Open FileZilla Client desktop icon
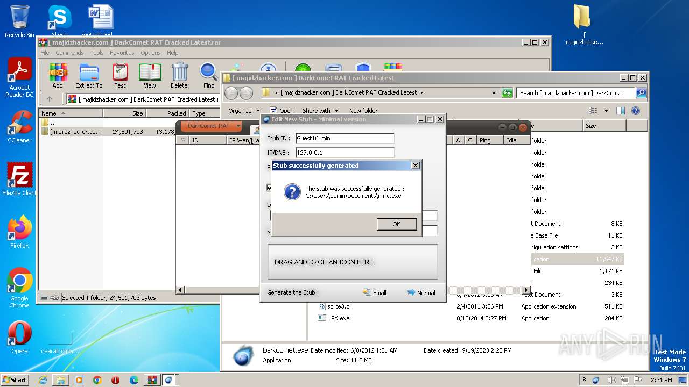689x387 pixels. click(x=19, y=179)
